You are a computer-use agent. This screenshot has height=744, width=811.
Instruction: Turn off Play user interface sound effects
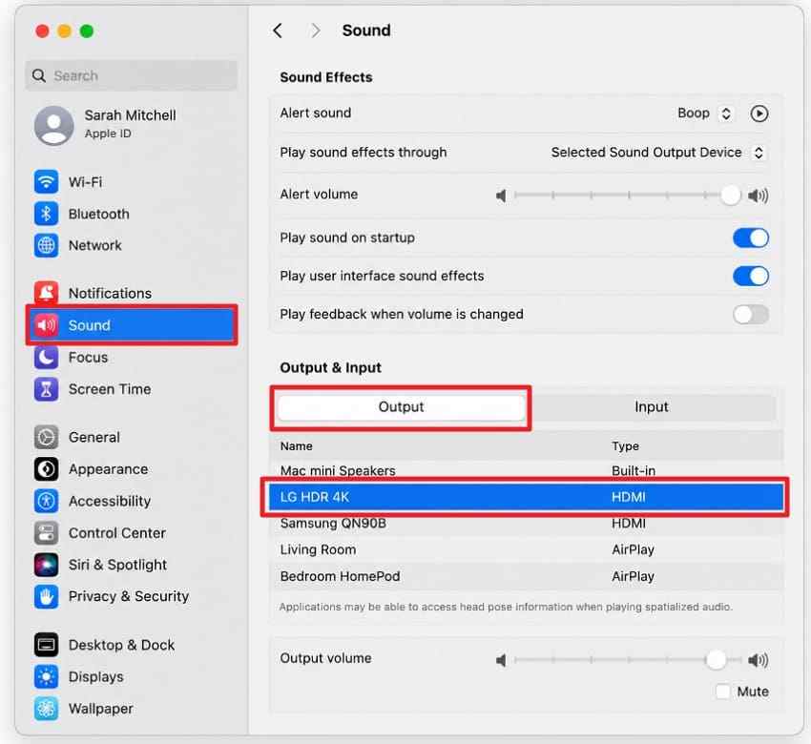[x=751, y=276]
